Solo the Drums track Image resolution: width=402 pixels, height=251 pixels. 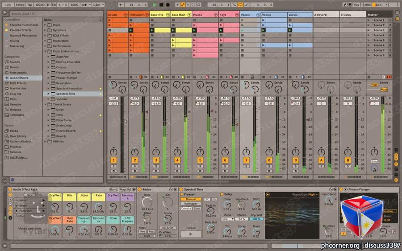pos(113,167)
